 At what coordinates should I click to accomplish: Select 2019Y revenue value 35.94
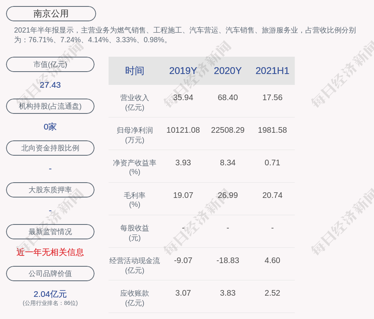tap(183, 98)
